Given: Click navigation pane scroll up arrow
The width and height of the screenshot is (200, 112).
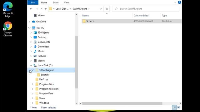Looking at the screenshot, I should click(x=76, y=15).
